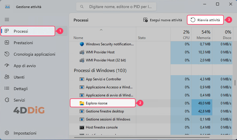Select Applicazione Accesso a Windows row

151,87
